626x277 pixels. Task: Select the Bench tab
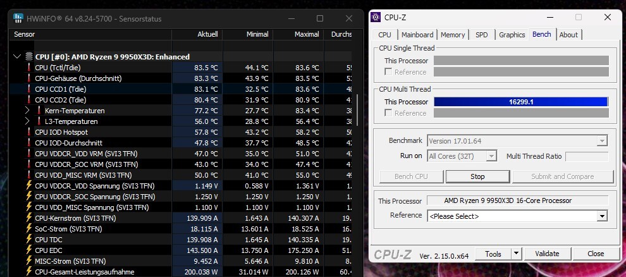point(542,34)
